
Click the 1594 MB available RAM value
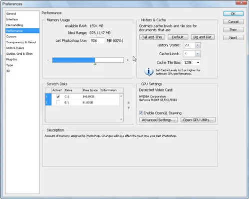click(x=96, y=26)
